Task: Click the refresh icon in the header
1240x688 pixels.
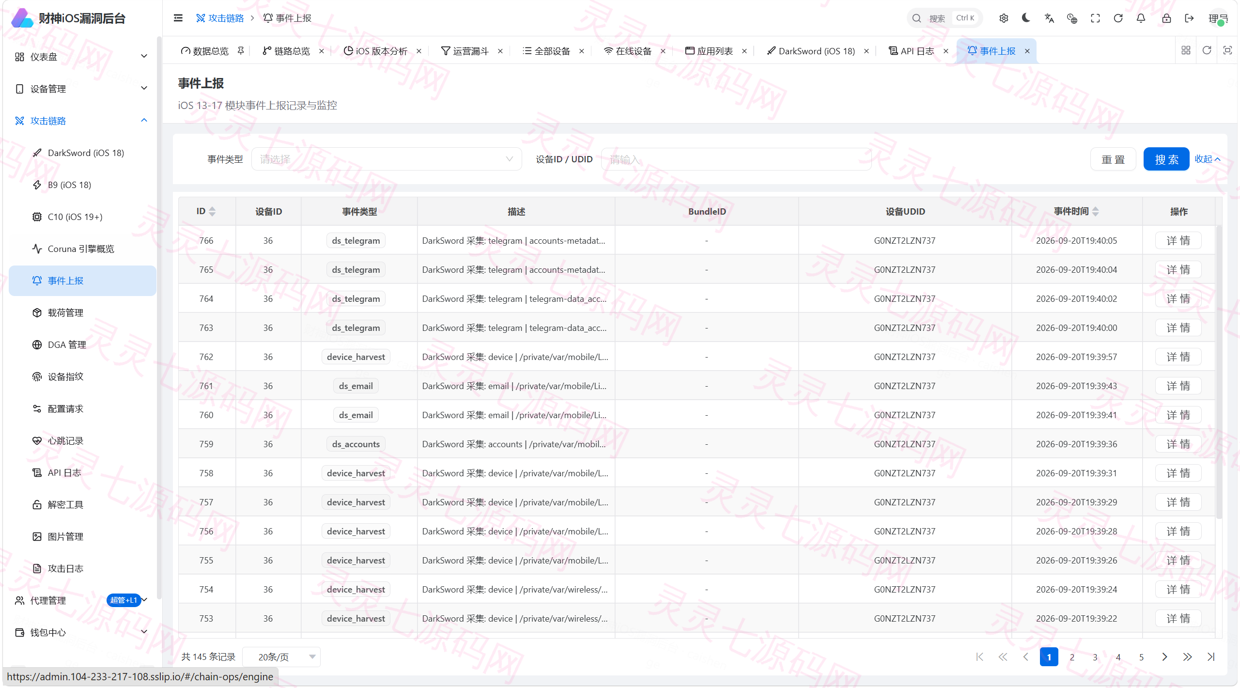Action: click(x=1118, y=18)
